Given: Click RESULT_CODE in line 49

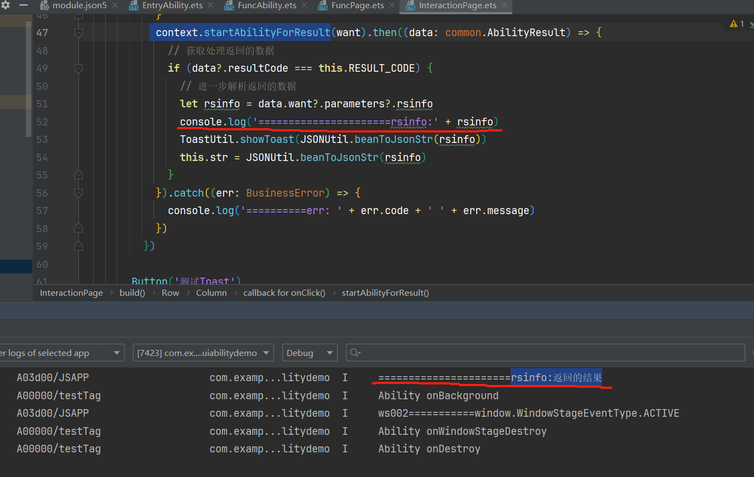Looking at the screenshot, I should [x=382, y=68].
